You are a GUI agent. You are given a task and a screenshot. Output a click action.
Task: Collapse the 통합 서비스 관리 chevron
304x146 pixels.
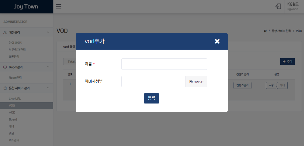coord(48,88)
